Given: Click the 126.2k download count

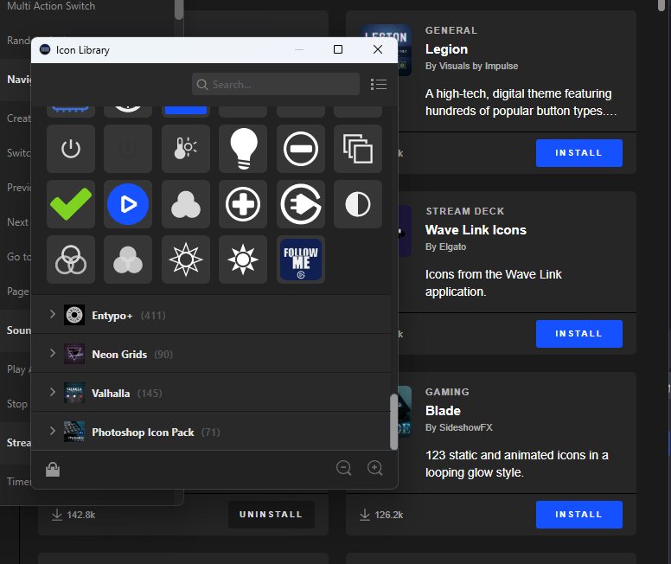Looking at the screenshot, I should click(388, 515).
